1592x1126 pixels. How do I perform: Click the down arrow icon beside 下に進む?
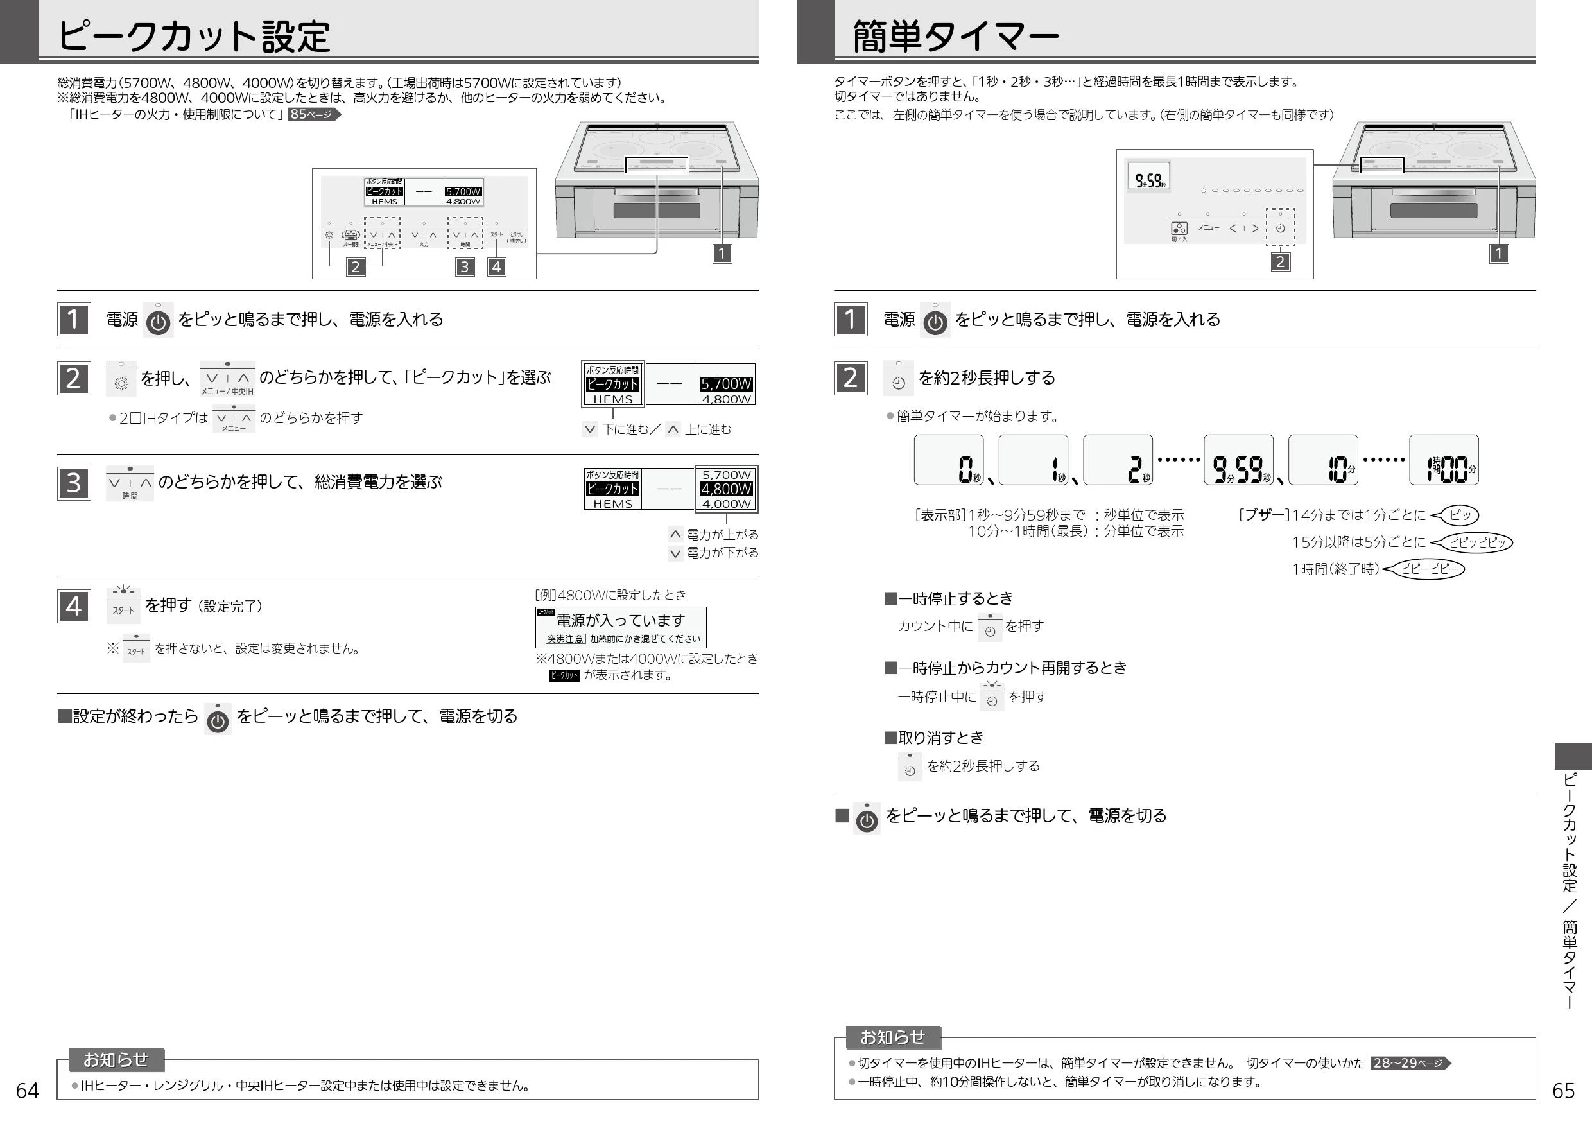tap(589, 429)
